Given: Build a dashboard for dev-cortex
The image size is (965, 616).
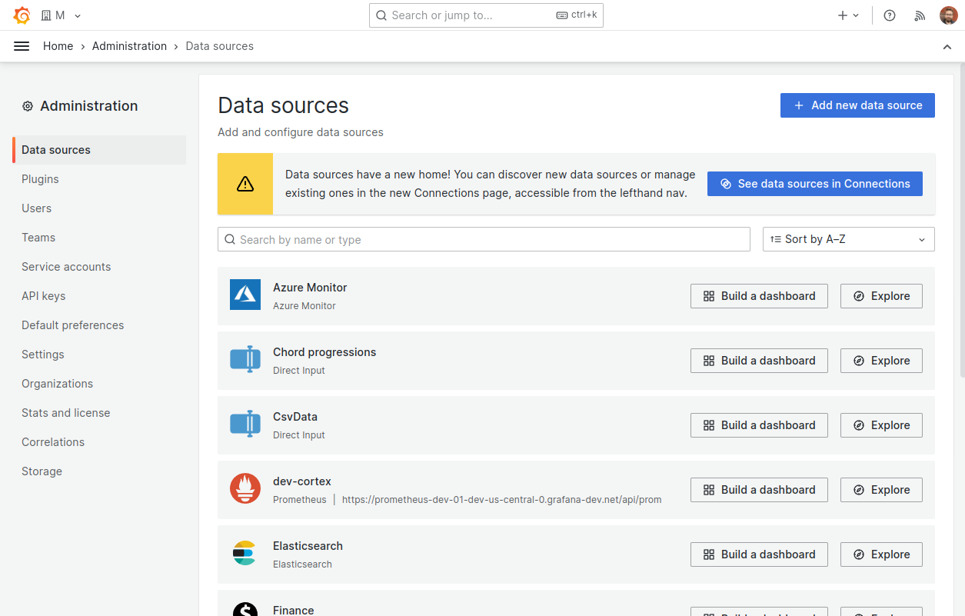Looking at the screenshot, I should (x=759, y=490).
